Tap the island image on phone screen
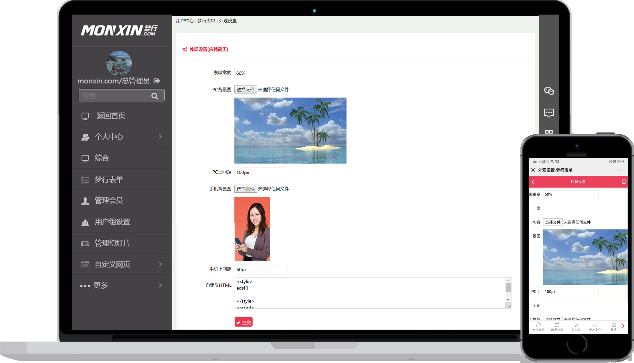This screenshot has width=634, height=363. 585,257
